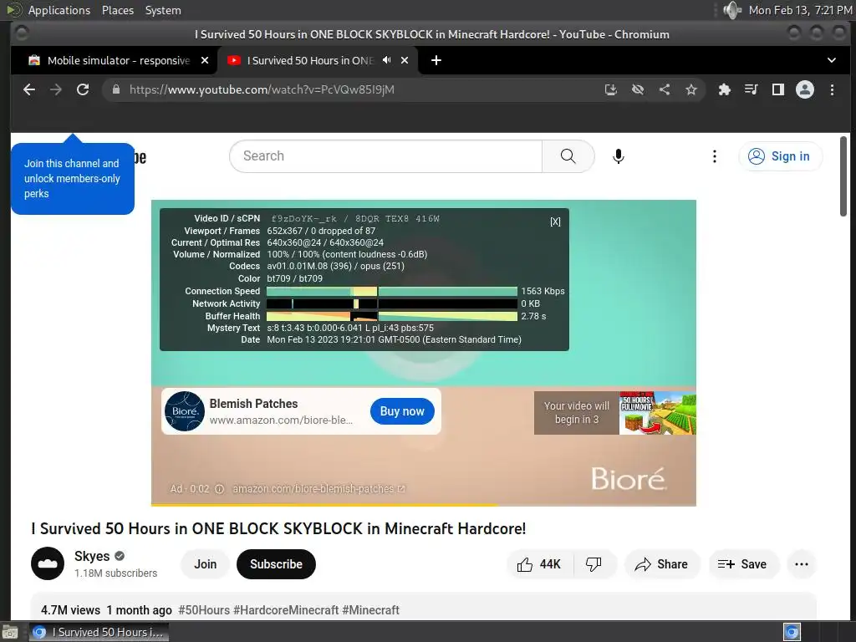Click the magnifier search button
Screen dimensions: 856x642
pos(568,156)
